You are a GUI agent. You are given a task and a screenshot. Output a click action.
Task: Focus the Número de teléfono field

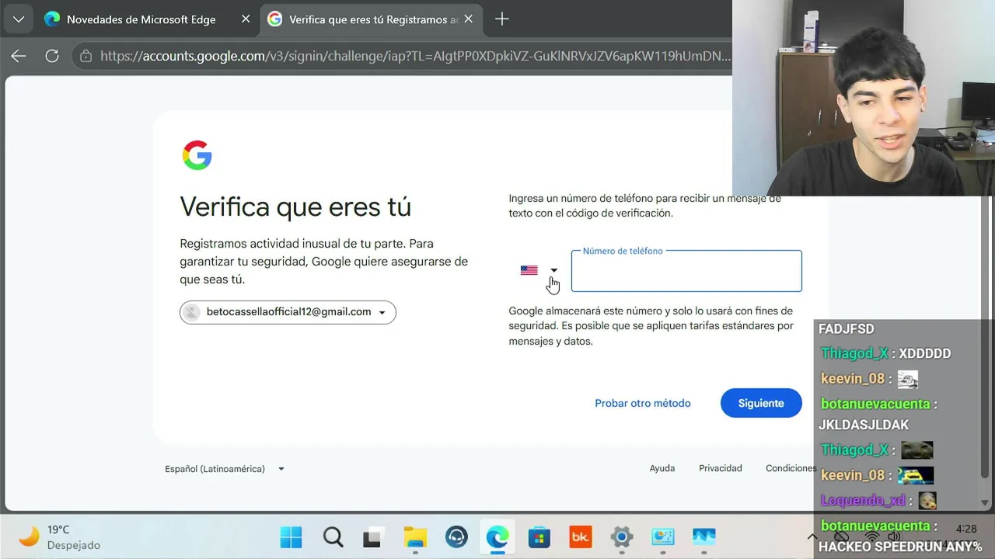click(x=686, y=271)
